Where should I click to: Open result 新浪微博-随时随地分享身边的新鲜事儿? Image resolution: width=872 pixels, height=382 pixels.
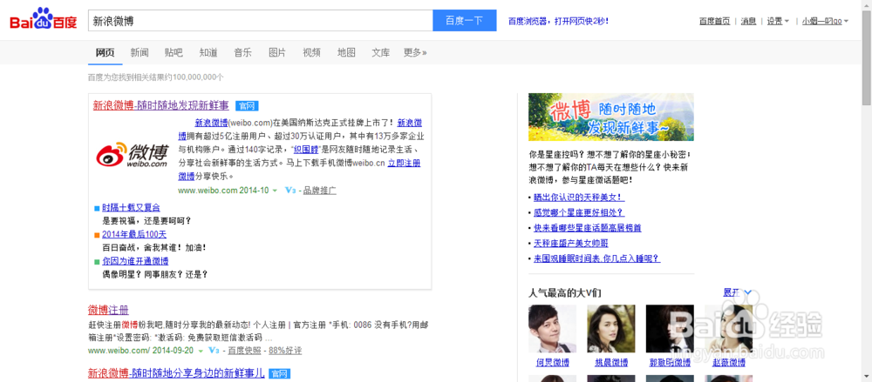(176, 373)
